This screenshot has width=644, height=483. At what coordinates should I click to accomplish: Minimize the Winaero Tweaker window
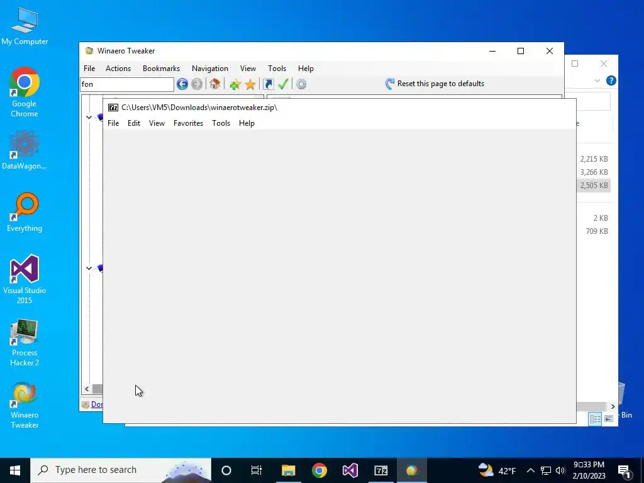492,51
